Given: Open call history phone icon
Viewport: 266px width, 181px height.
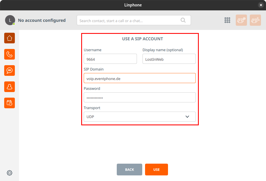Looking at the screenshot, I should point(10,54).
